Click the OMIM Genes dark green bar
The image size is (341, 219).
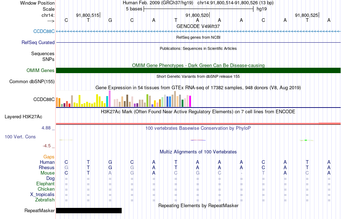[198, 70]
